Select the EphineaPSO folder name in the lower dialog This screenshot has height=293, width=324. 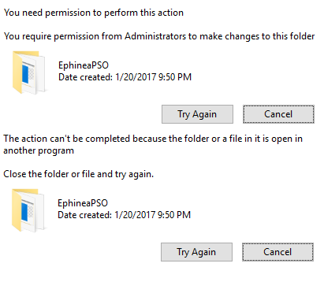pyautogui.click(x=83, y=203)
